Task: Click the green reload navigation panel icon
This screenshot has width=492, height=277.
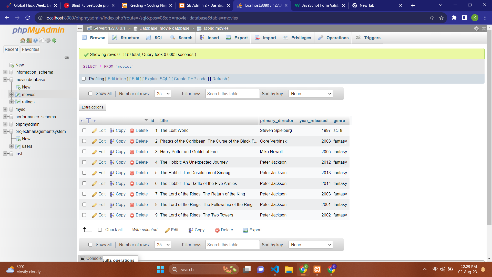Action: pyautogui.click(x=54, y=40)
